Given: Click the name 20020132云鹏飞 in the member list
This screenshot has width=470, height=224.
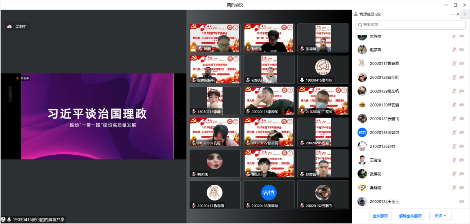Looking at the screenshot, I should (x=384, y=119).
